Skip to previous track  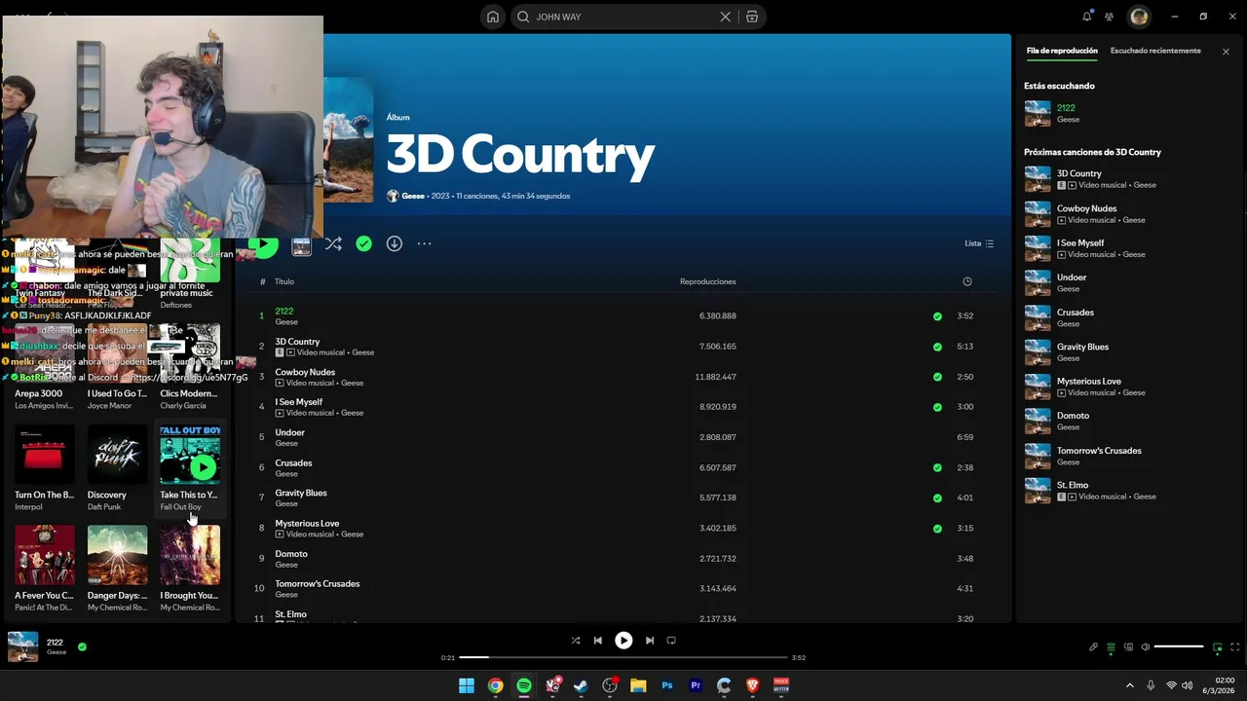(597, 641)
